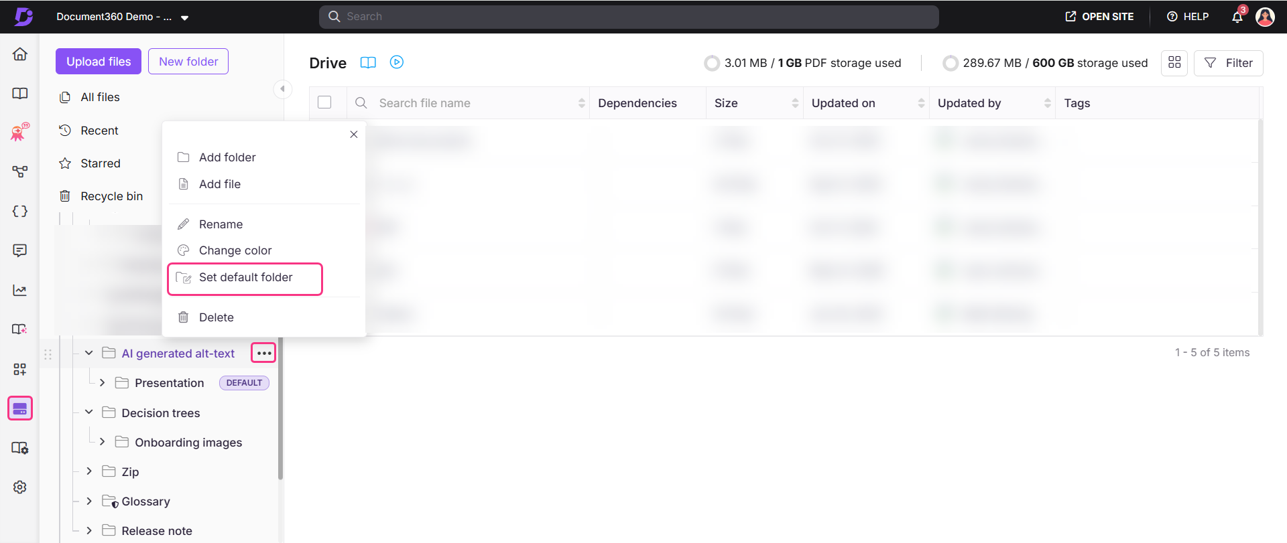This screenshot has height=543, width=1287.
Task: Open the HELP menu
Action: tap(1188, 17)
